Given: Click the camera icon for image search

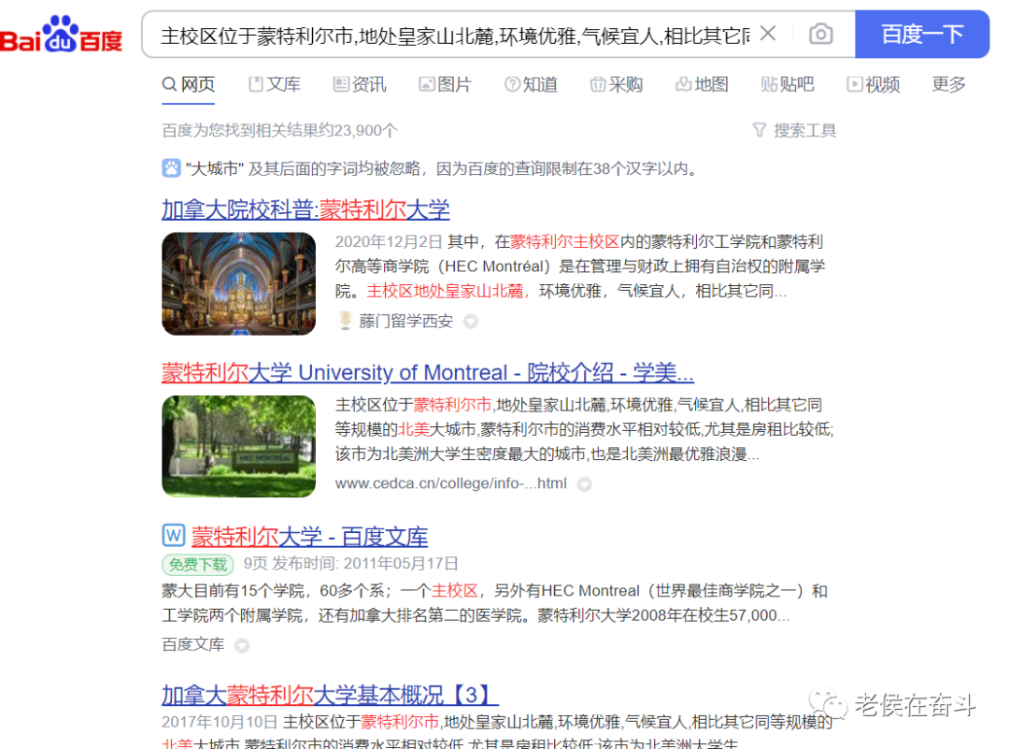Looking at the screenshot, I should click(820, 34).
